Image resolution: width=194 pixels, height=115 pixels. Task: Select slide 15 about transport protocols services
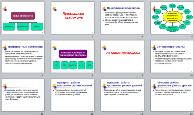172,95
